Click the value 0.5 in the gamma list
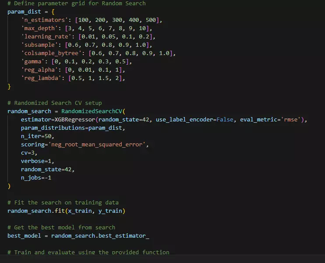Screen dimensions: 325x263 pos(120,62)
